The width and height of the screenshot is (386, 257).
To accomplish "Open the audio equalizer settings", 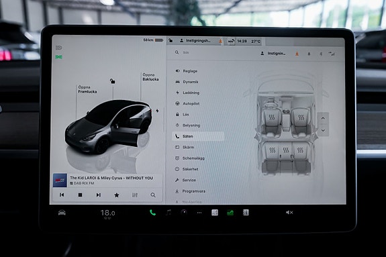I will pyautogui.click(x=135, y=195).
